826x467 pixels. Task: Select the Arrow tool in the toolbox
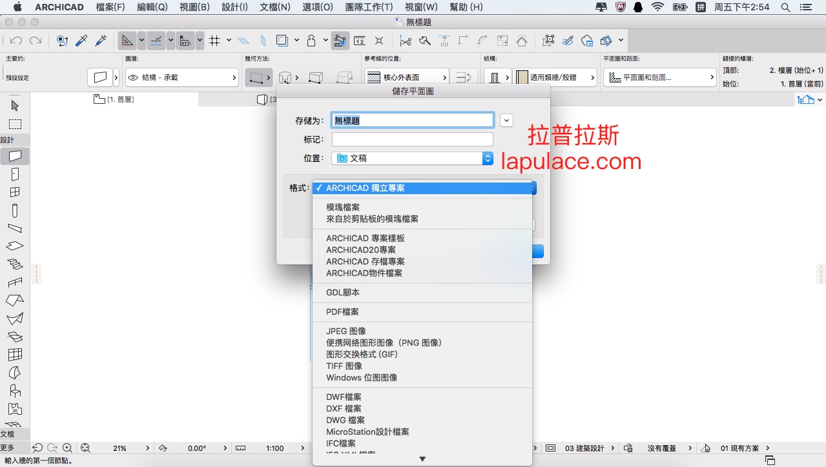[x=15, y=106]
